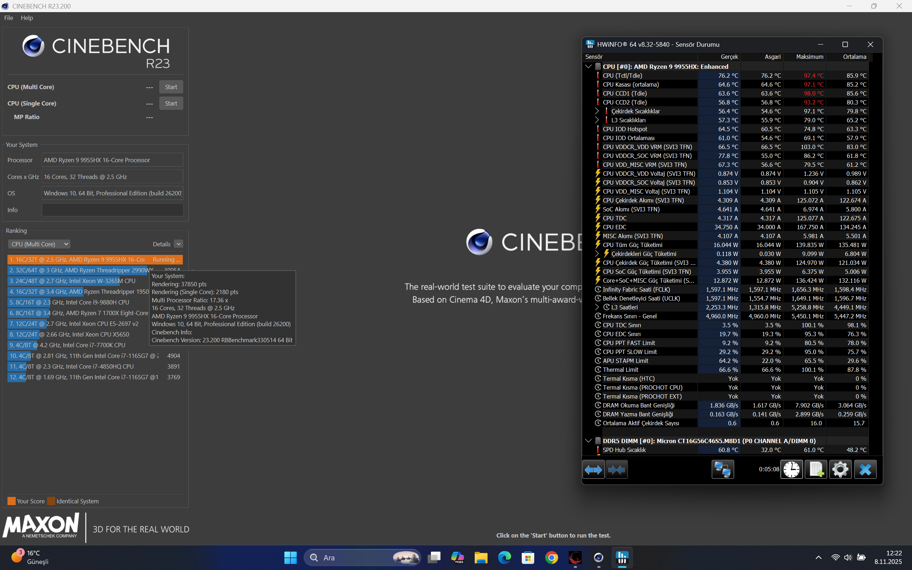The width and height of the screenshot is (912, 570).
Task: Launch Microsoft Edge from the taskbar
Action: 505,558
